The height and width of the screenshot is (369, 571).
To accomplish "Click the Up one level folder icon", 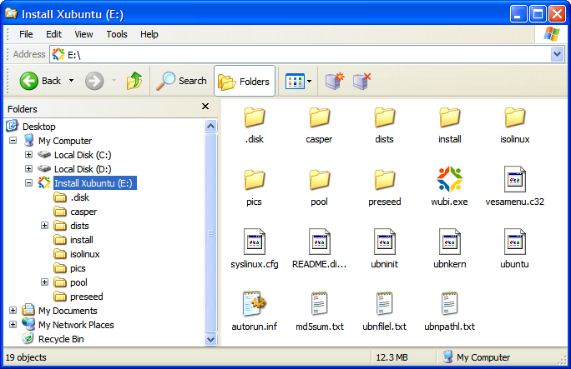I will click(x=134, y=81).
